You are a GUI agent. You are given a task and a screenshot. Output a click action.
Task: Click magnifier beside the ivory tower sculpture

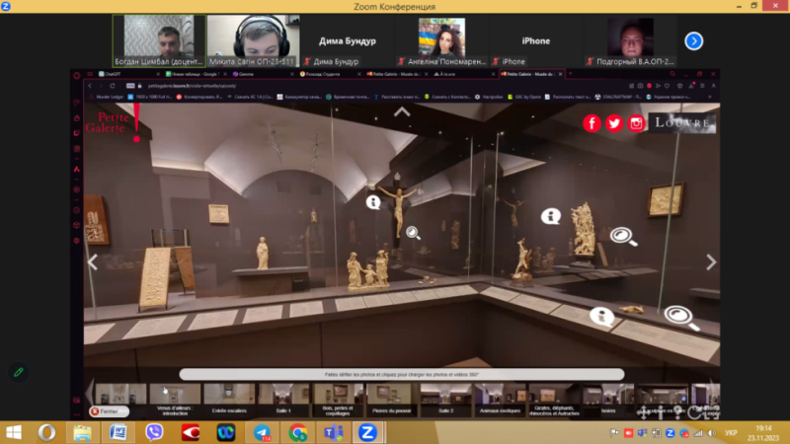point(623,236)
